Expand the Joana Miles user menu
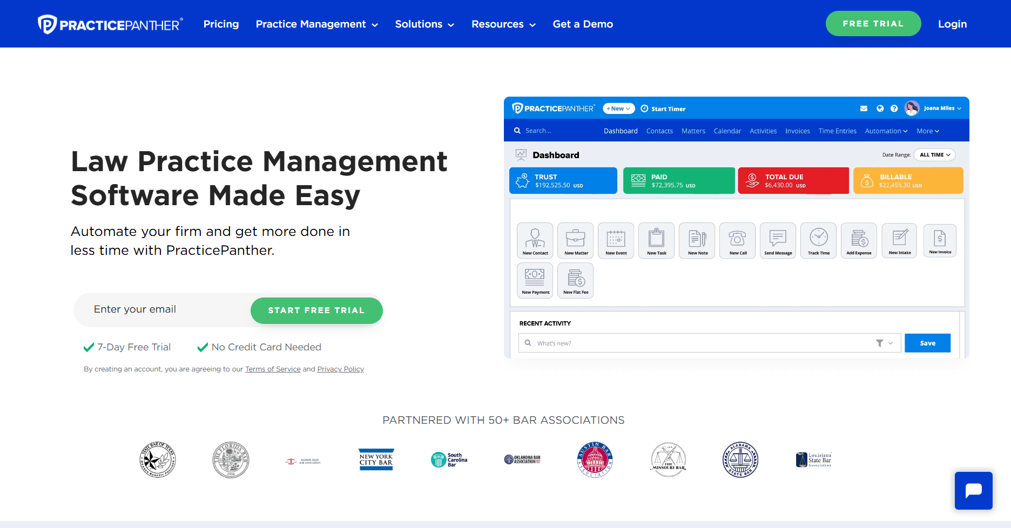Image resolution: width=1011 pixels, height=528 pixels. pos(942,109)
